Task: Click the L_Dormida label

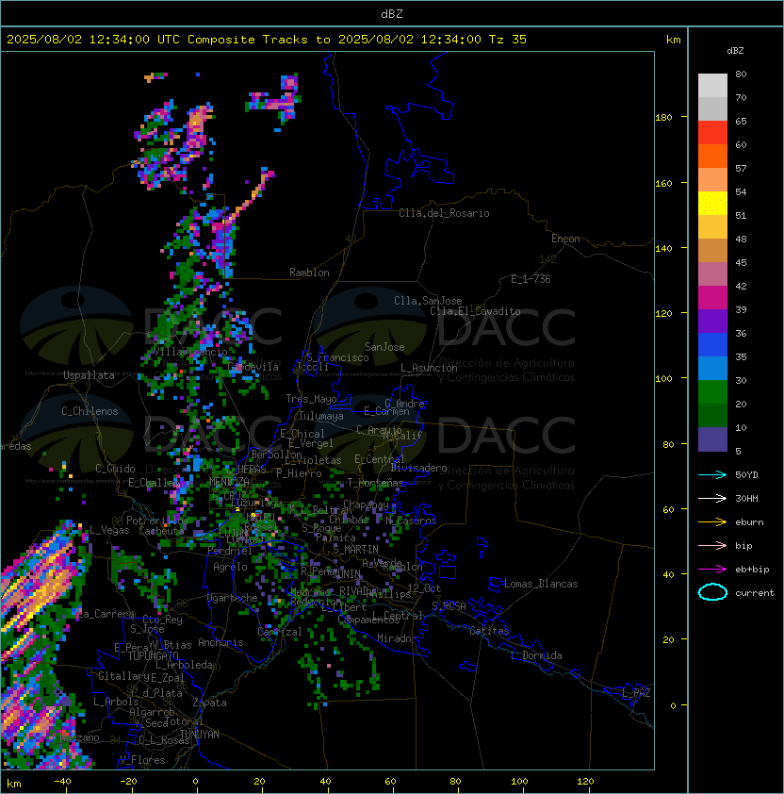Action: (536, 655)
